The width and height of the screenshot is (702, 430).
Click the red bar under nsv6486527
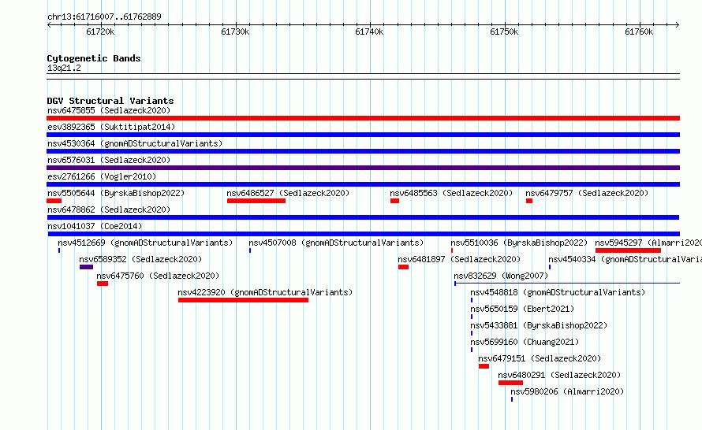[256, 201]
